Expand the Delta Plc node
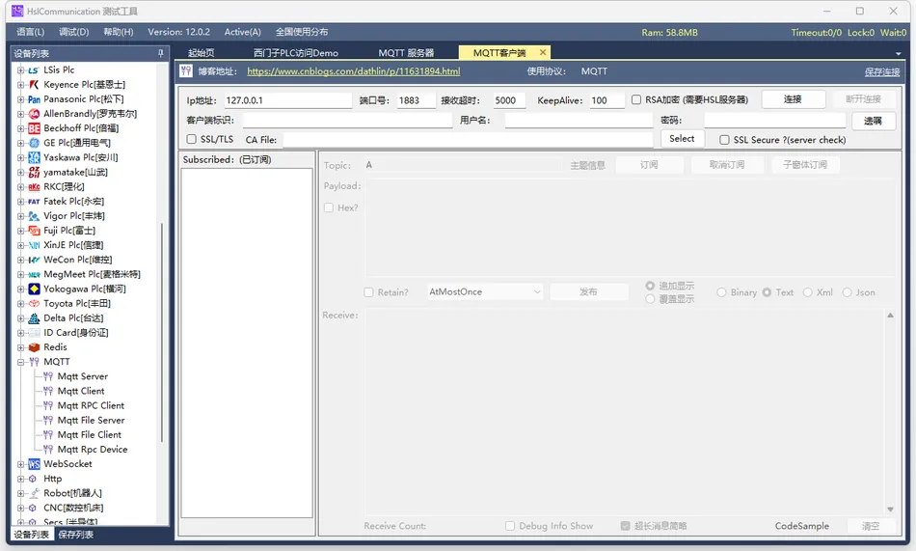This screenshot has width=916, height=551. [20, 318]
